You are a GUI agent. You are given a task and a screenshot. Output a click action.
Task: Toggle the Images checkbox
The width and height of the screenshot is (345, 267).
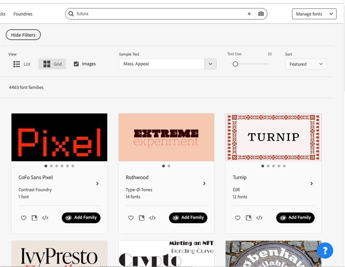coord(76,64)
